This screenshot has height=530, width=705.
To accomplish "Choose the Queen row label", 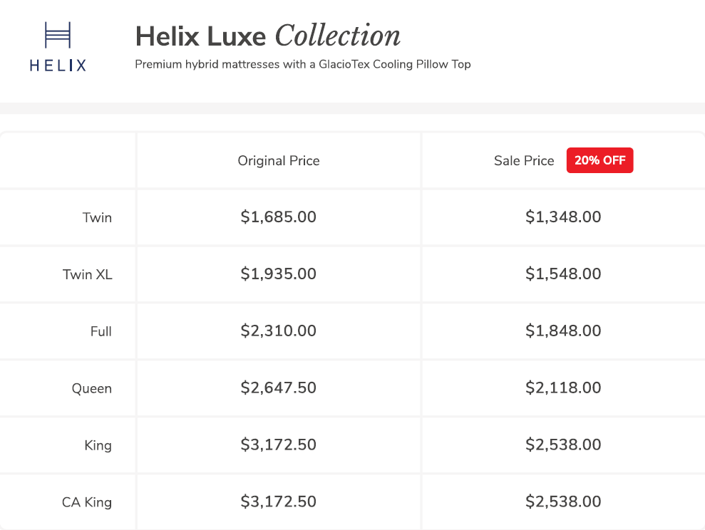I will click(x=91, y=388).
